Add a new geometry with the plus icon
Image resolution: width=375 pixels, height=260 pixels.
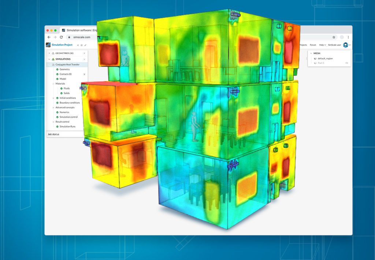click(x=85, y=53)
